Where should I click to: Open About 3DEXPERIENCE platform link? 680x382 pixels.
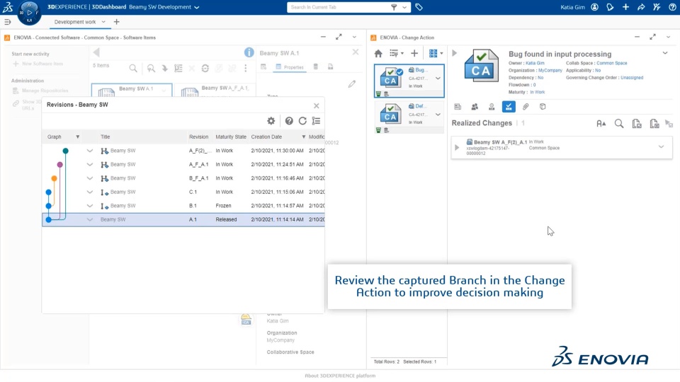click(x=340, y=376)
